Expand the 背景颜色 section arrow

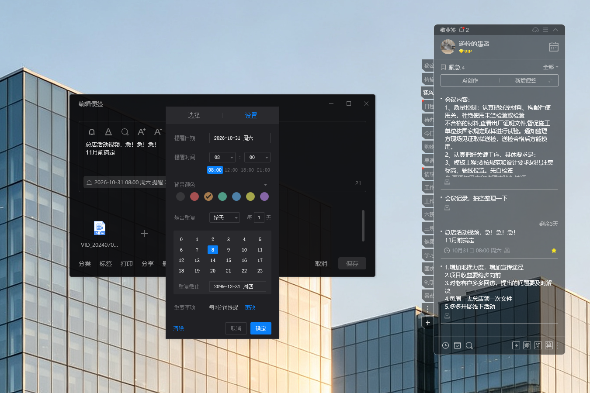pyautogui.click(x=265, y=185)
